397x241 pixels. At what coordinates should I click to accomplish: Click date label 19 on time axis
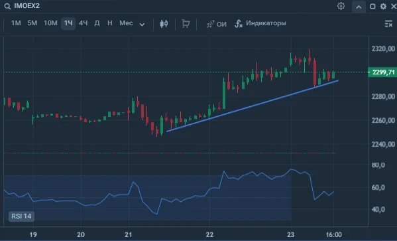coord(33,234)
